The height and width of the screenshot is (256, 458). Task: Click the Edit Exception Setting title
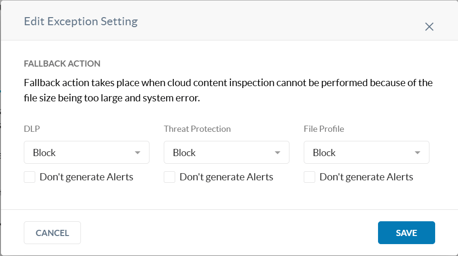point(80,21)
